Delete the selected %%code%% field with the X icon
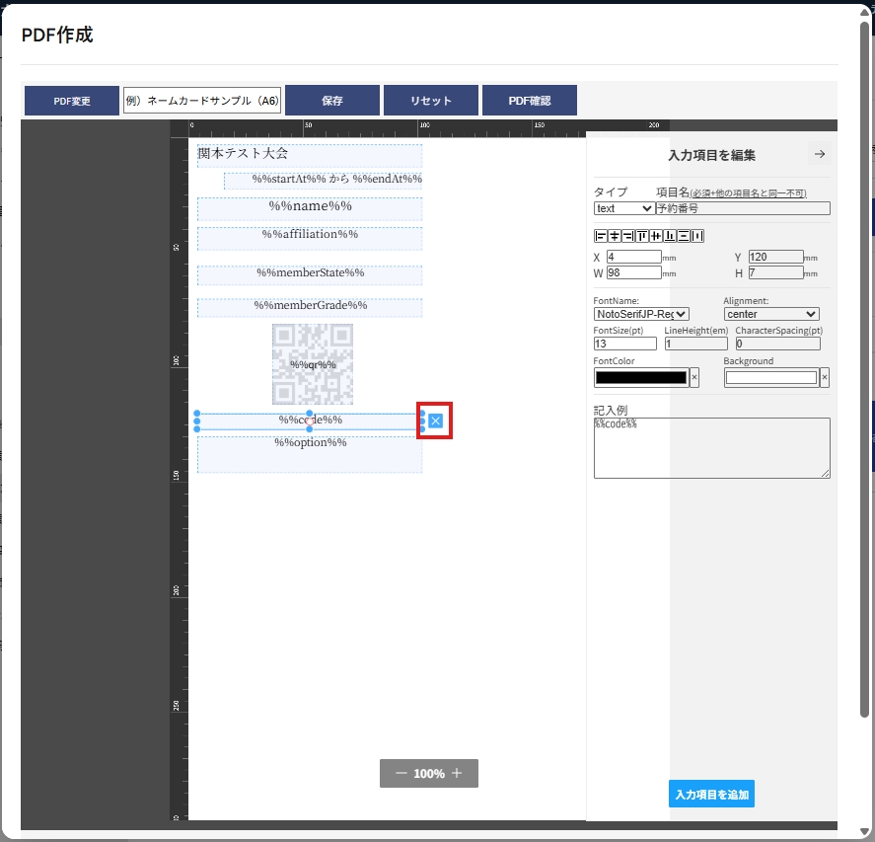 (436, 421)
